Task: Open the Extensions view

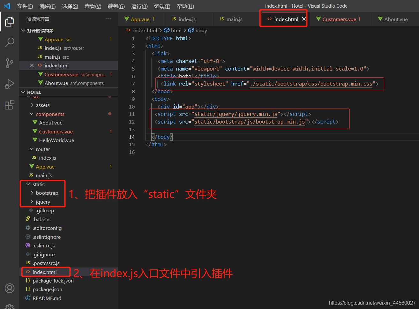Action: [x=10, y=105]
